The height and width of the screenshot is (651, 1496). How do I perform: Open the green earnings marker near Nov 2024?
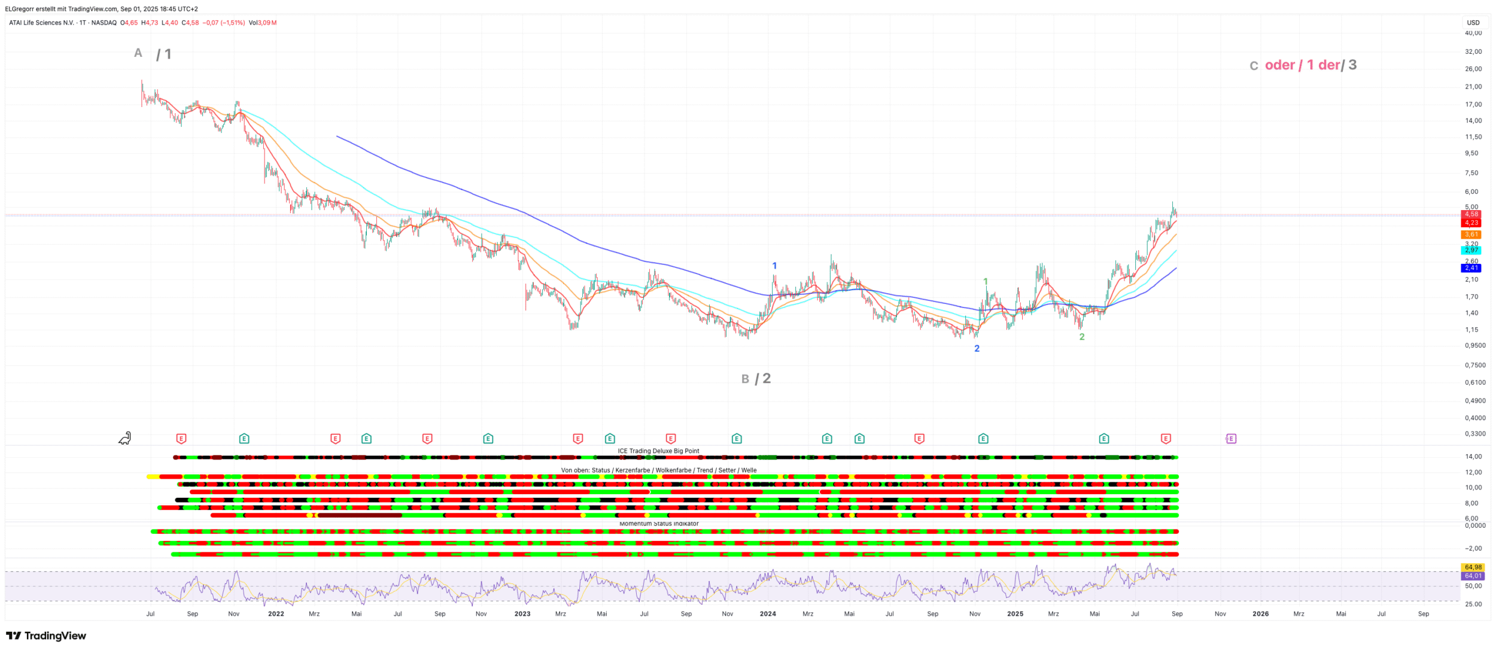pyautogui.click(x=983, y=439)
